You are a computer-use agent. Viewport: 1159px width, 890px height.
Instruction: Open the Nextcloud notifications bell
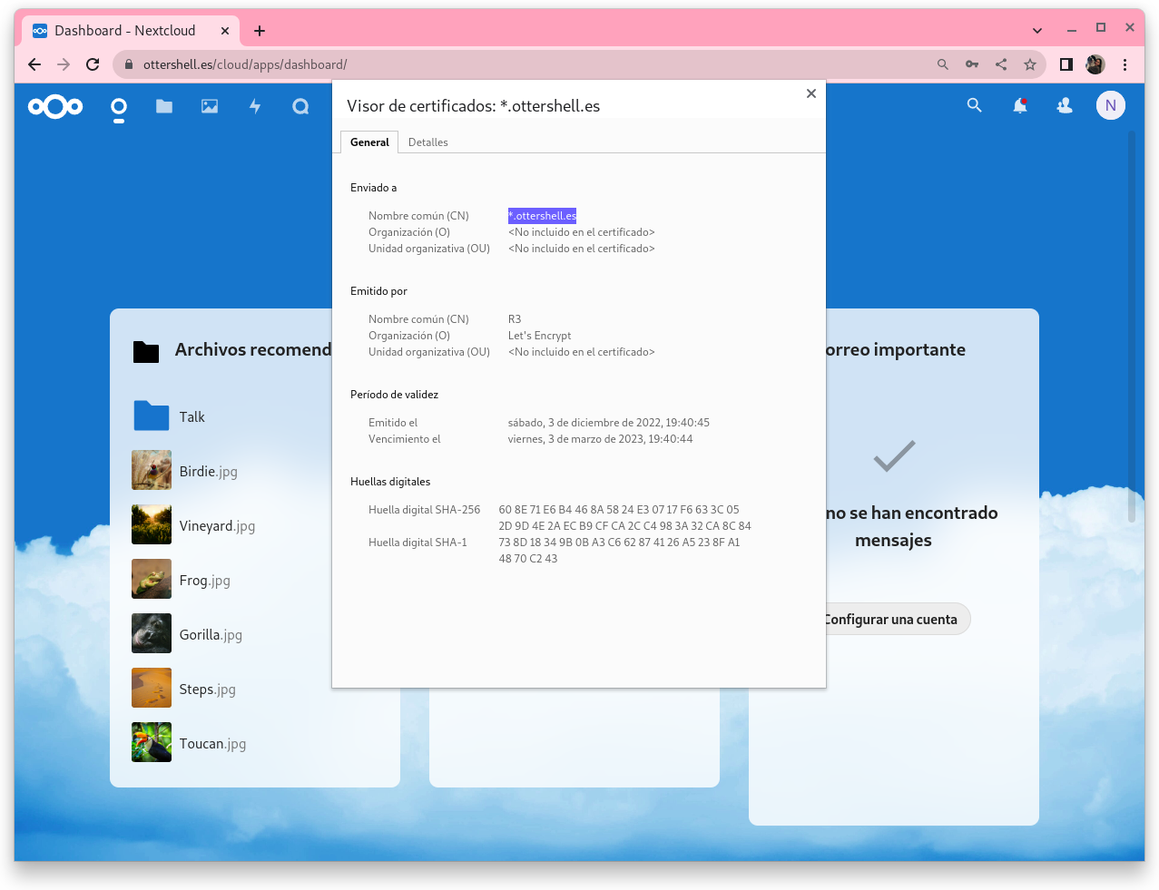(1020, 106)
